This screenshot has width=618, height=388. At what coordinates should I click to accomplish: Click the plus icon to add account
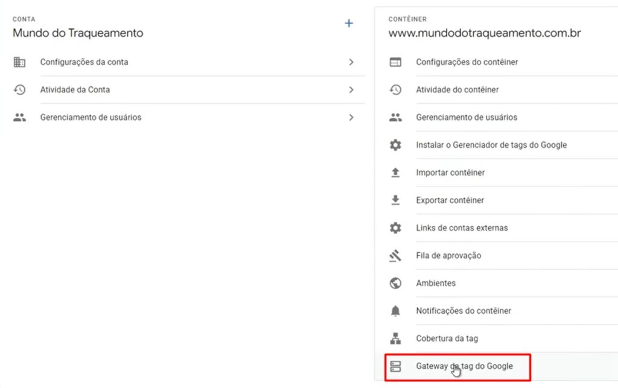point(349,24)
